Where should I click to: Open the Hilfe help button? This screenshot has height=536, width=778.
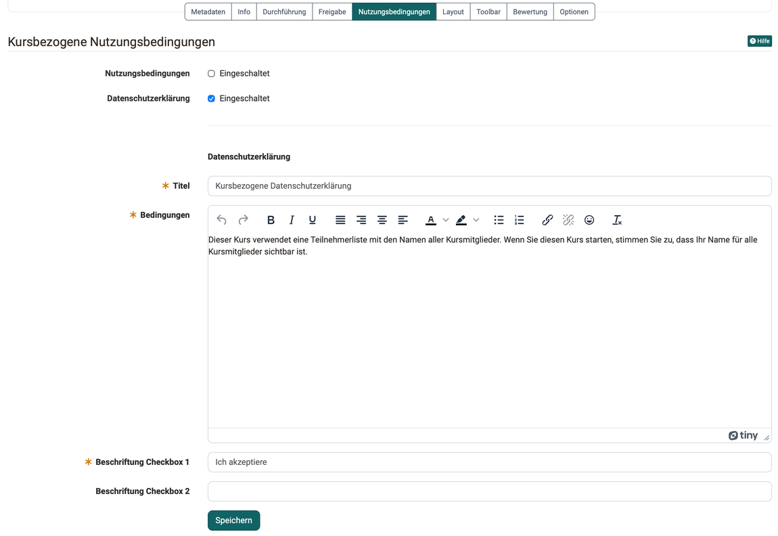tap(760, 41)
